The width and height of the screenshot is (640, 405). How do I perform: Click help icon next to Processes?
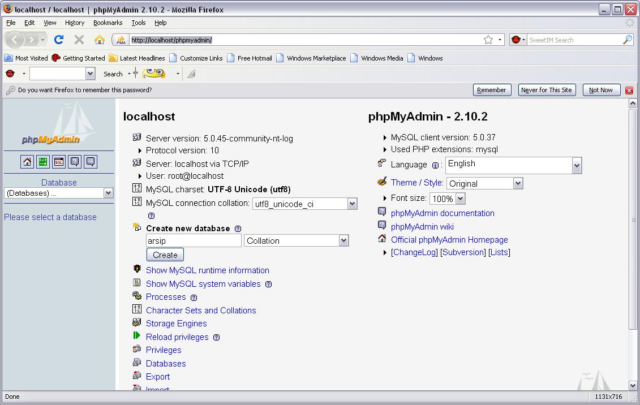pyautogui.click(x=194, y=298)
